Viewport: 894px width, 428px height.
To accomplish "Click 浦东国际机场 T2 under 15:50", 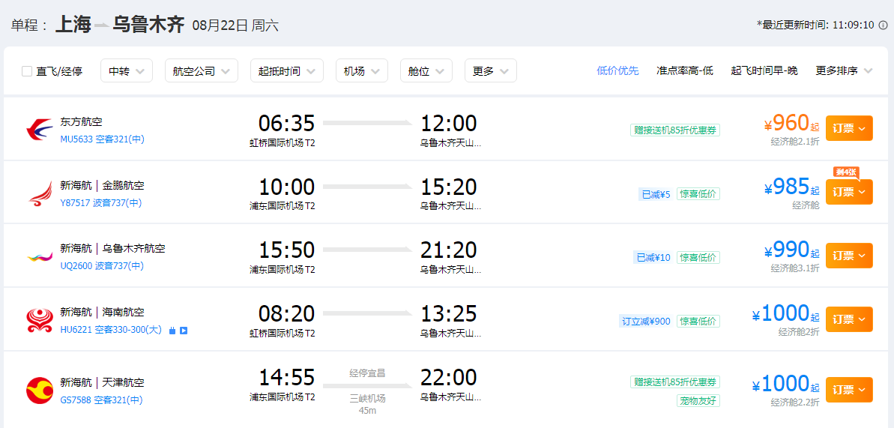I will click(x=283, y=269).
